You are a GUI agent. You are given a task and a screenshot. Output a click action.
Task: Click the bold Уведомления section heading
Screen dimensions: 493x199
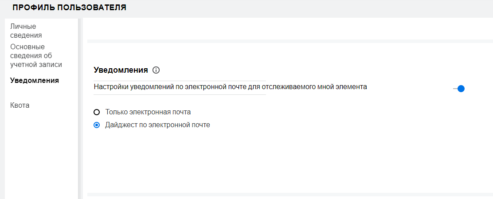(x=121, y=70)
